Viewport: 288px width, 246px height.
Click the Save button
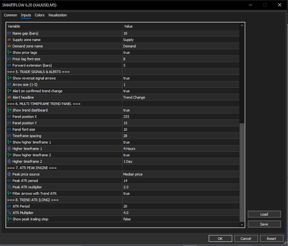coord(264,224)
